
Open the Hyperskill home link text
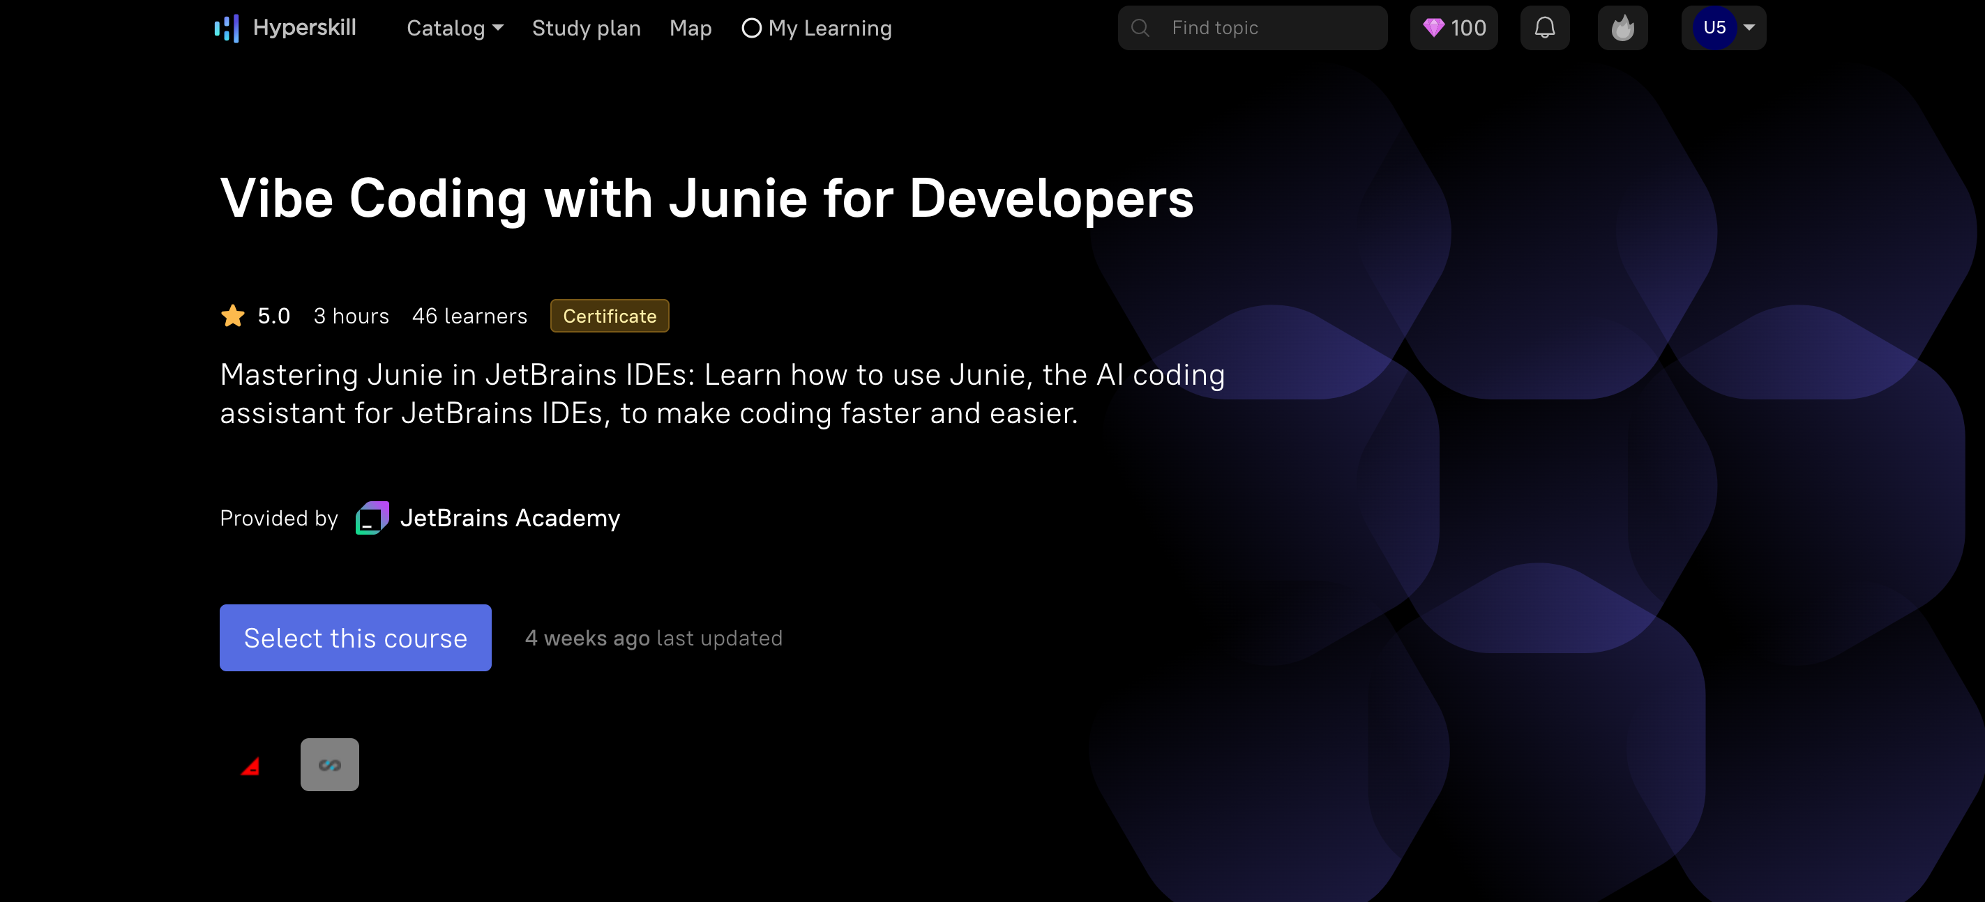(x=304, y=28)
